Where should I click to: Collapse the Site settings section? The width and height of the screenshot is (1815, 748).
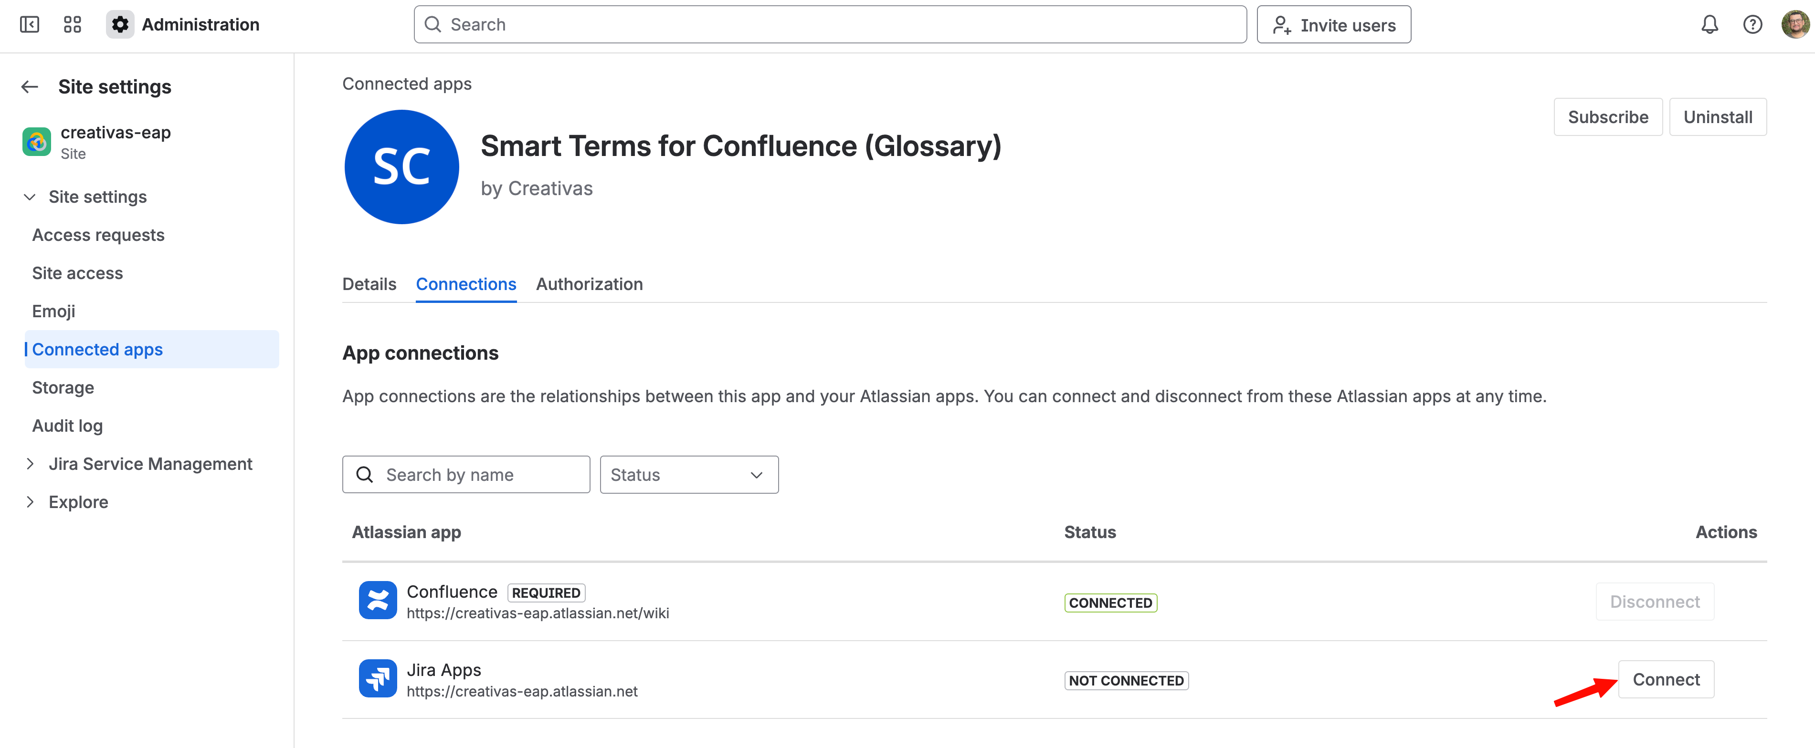click(30, 197)
